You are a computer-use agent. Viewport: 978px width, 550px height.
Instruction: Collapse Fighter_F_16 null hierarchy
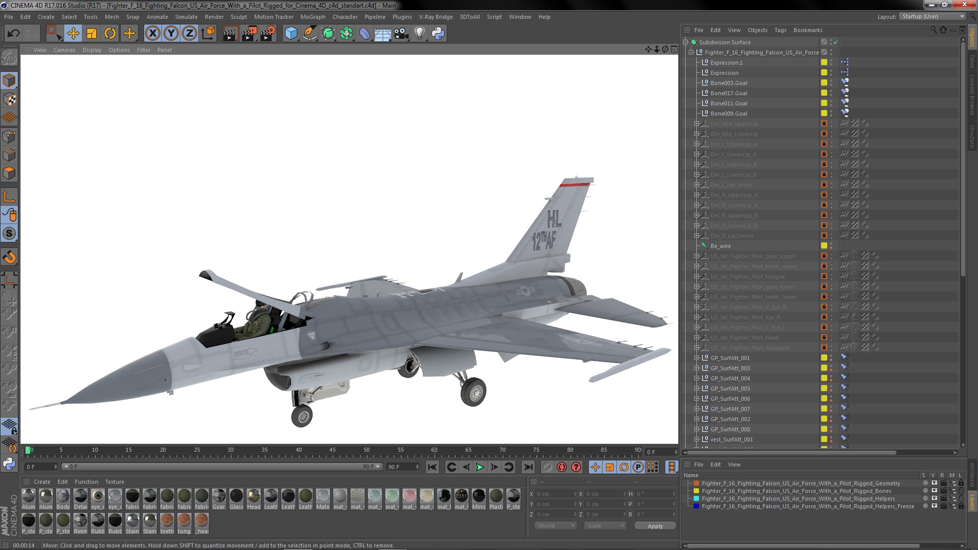(691, 52)
